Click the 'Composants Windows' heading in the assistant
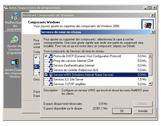Screen dimensions: 161x126 44,22
